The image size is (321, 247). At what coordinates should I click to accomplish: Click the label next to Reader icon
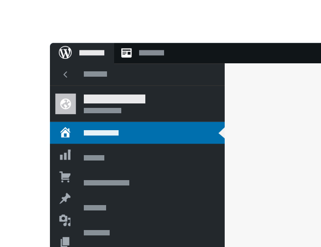[152, 53]
